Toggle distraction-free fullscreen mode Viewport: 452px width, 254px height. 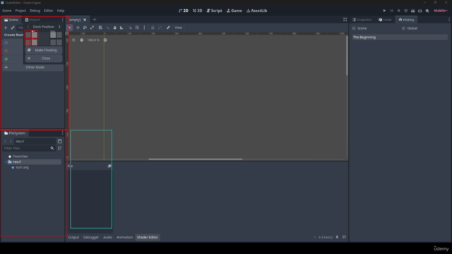tap(345, 20)
